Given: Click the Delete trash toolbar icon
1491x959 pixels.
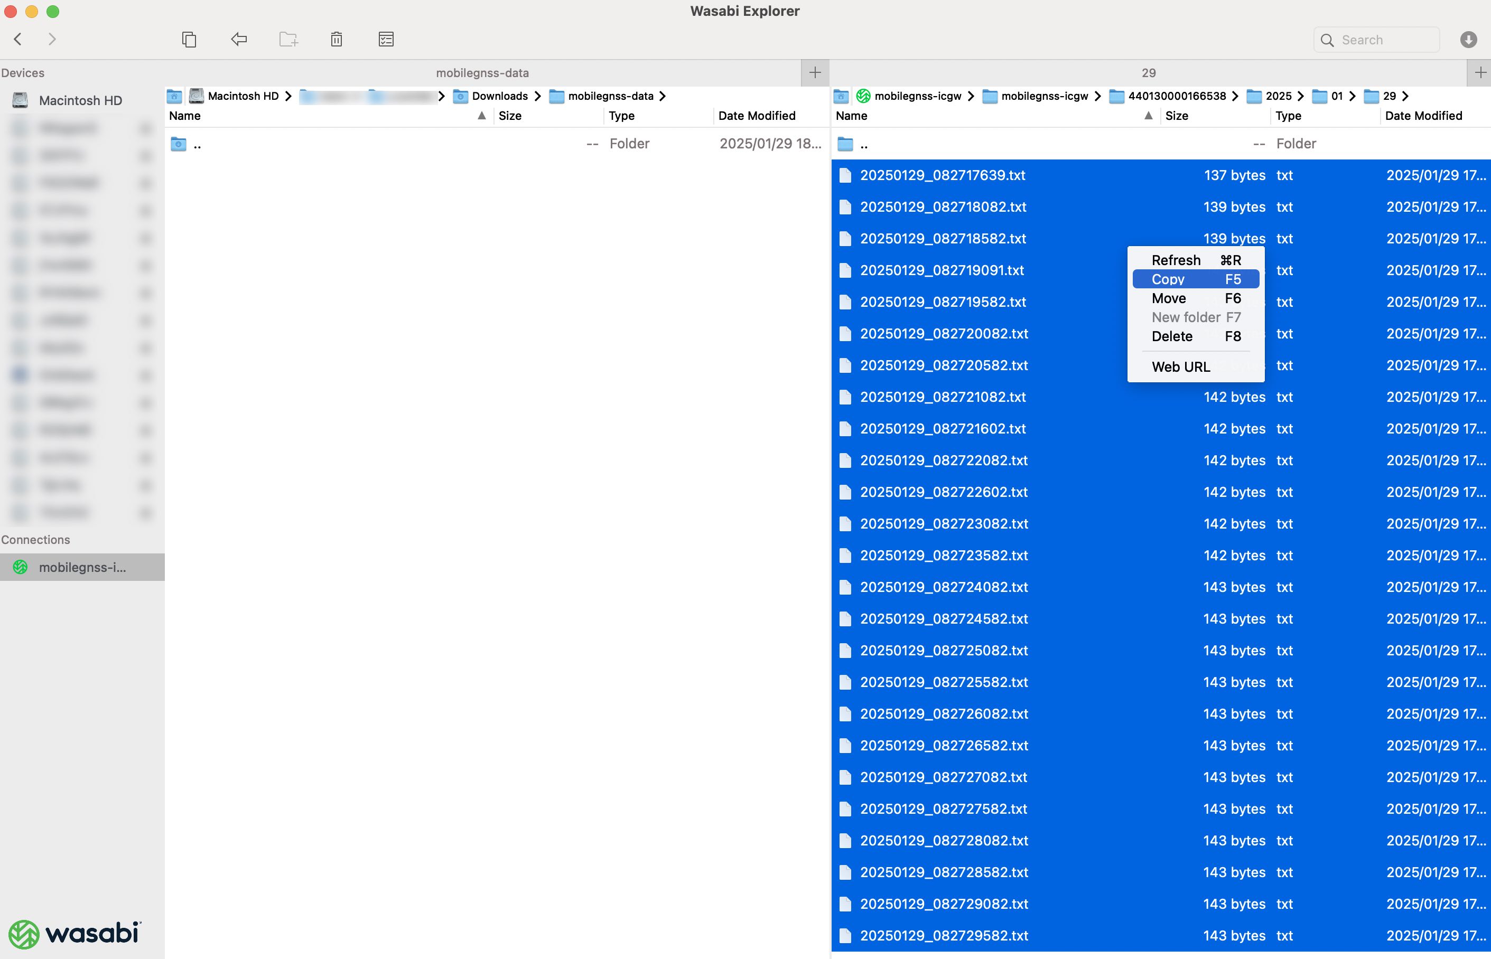Looking at the screenshot, I should pyautogui.click(x=337, y=39).
